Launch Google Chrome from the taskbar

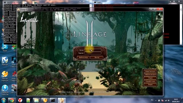coord(12,100)
